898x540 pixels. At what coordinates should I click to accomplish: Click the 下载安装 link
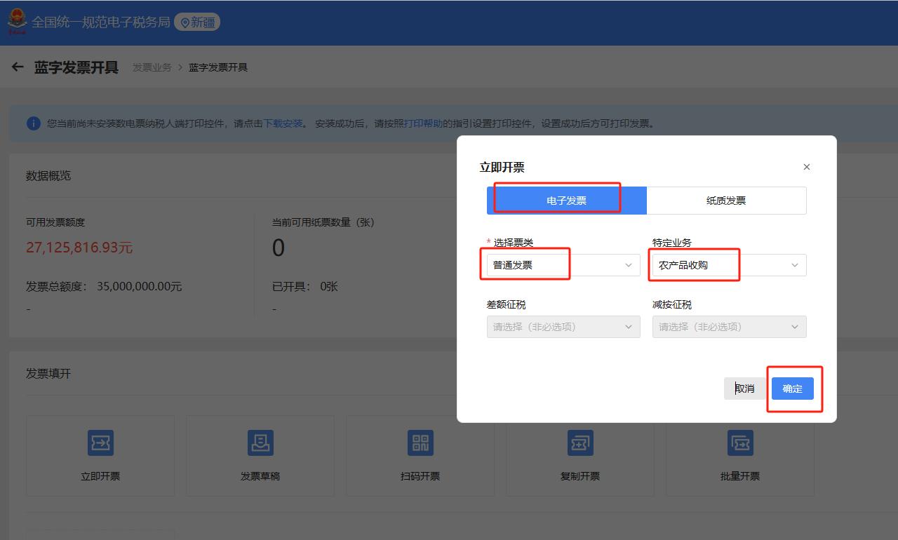283,123
